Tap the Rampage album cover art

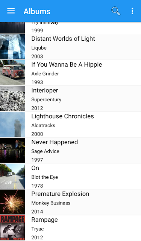[12, 228]
